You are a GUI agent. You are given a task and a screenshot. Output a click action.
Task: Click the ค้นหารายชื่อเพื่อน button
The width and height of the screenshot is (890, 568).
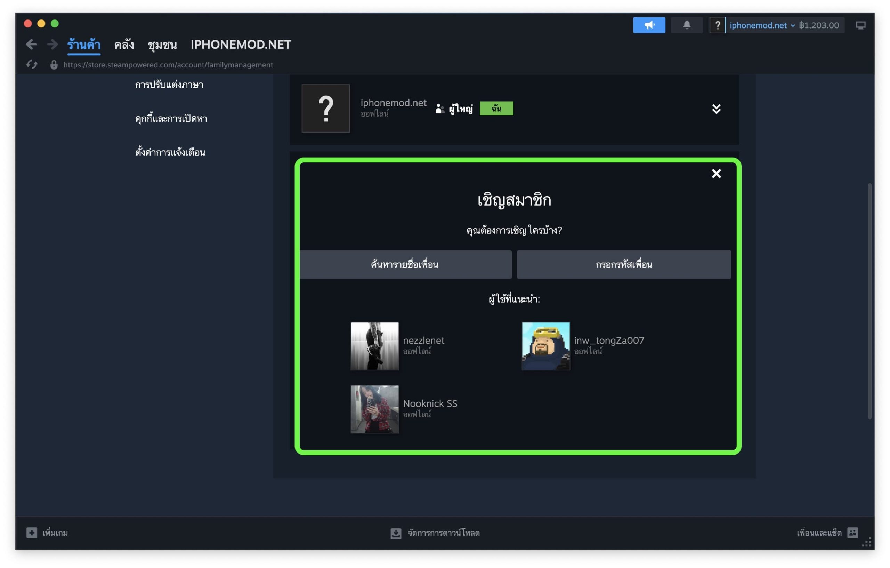pyautogui.click(x=405, y=264)
